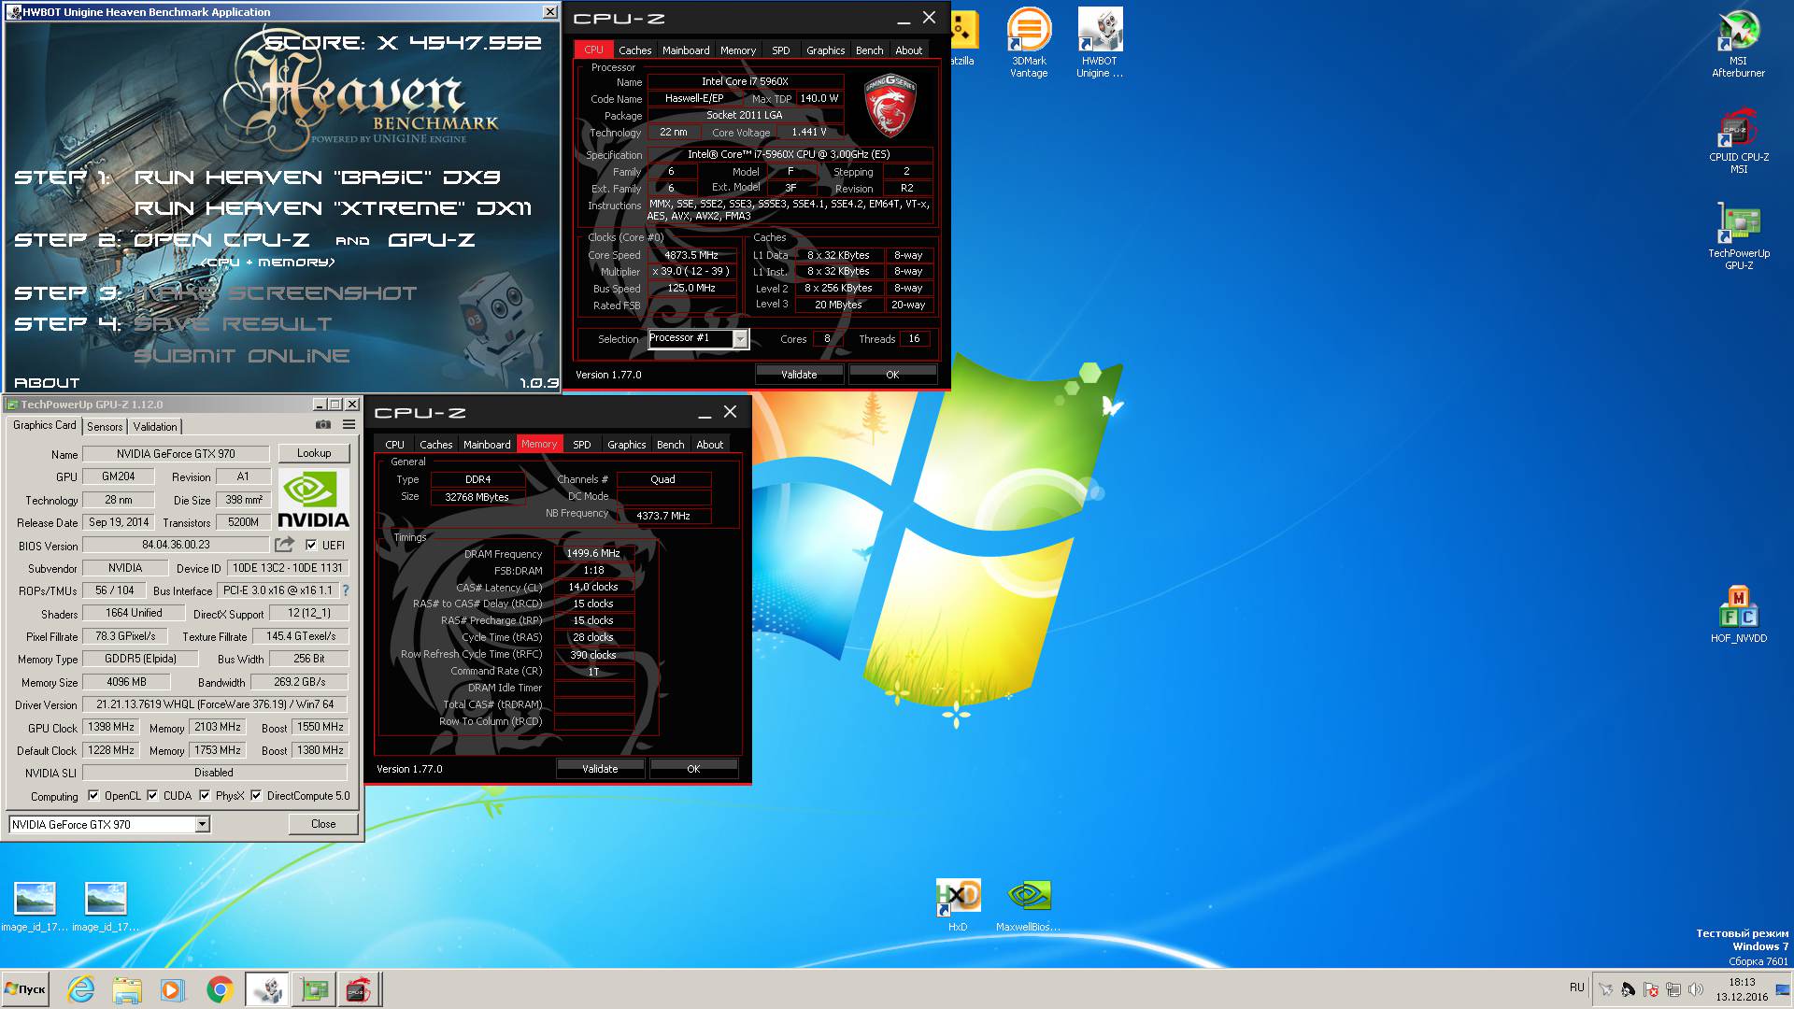The height and width of the screenshot is (1009, 1794).
Task: Click the Show Desktop button by the clock
Action: 1783,989
